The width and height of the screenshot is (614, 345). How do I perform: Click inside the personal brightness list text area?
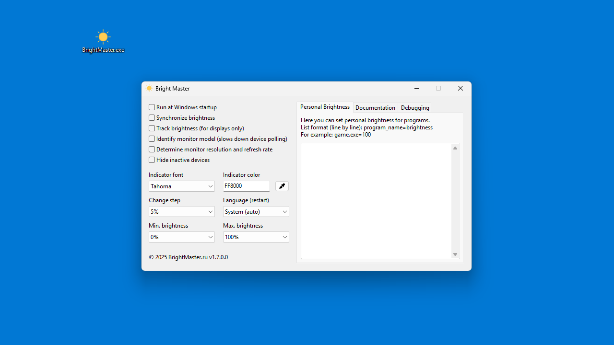(377, 201)
